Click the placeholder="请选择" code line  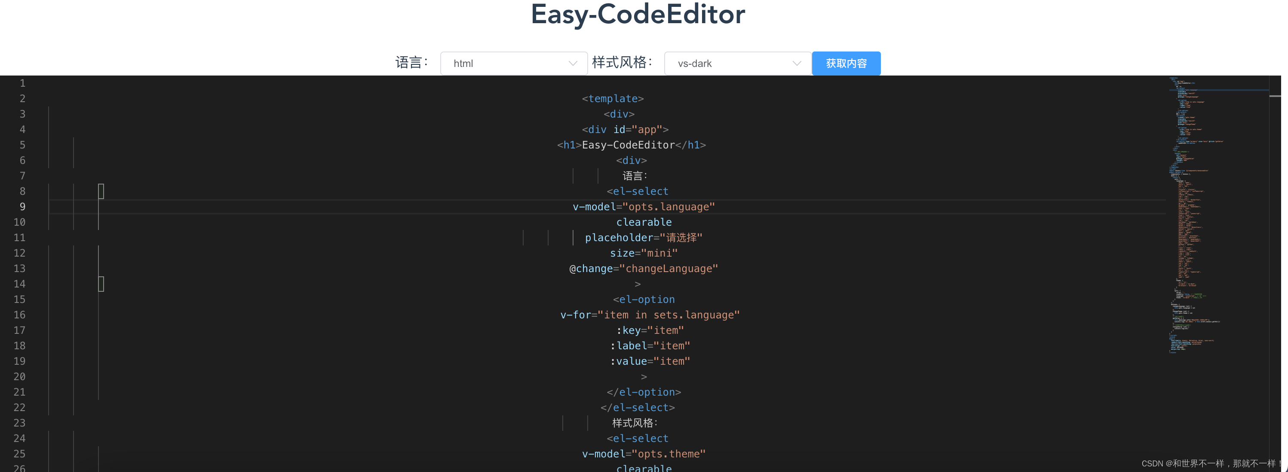644,237
